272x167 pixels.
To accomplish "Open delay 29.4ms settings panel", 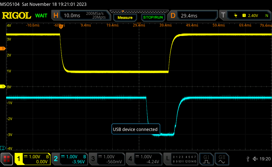I will pyautogui.click(x=193, y=15).
